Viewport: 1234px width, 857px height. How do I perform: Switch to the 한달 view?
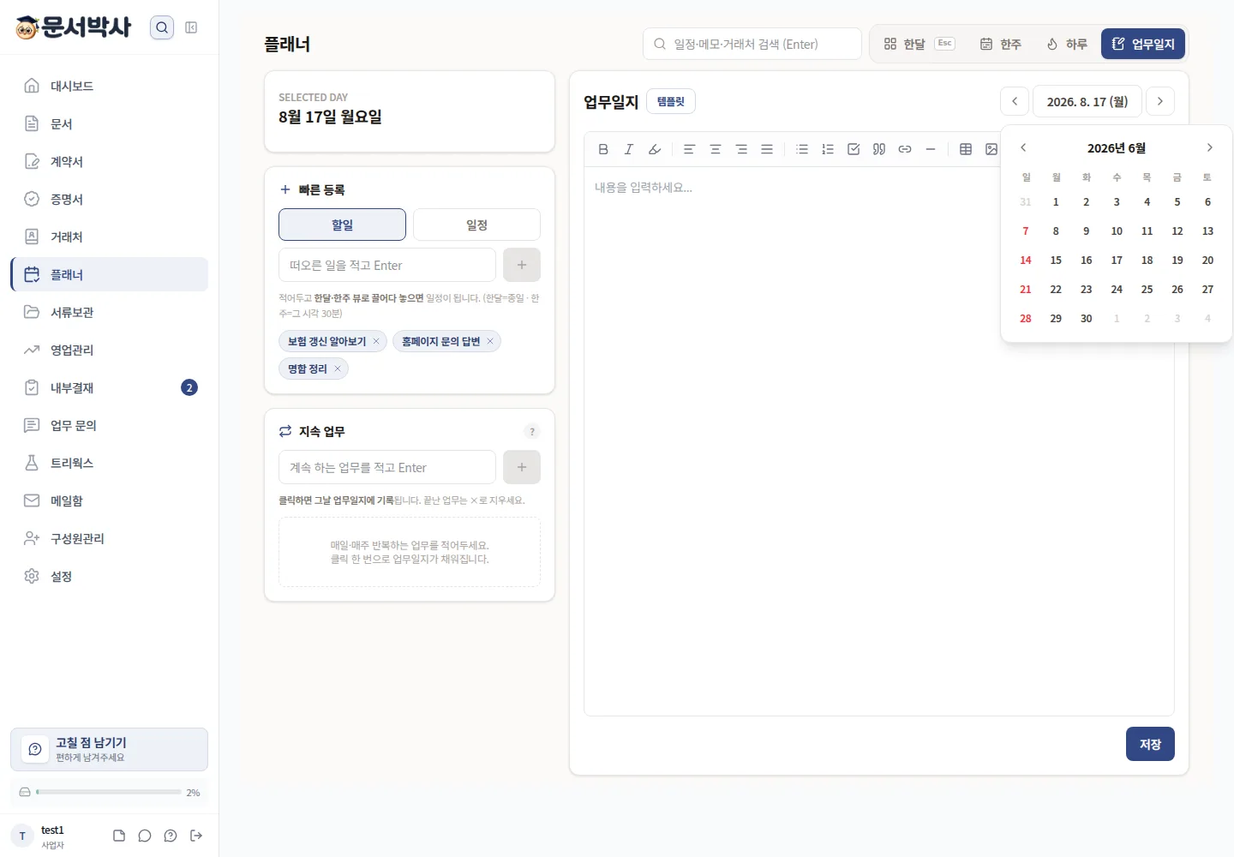[919, 44]
